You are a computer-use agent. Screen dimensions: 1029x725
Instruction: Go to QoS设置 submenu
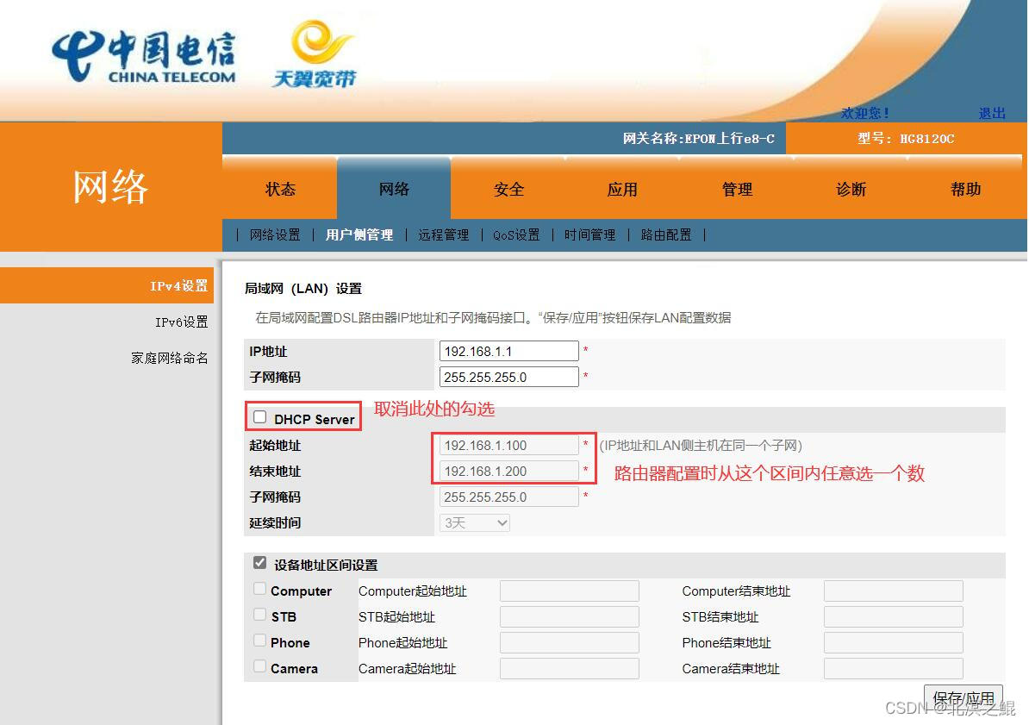pyautogui.click(x=516, y=235)
